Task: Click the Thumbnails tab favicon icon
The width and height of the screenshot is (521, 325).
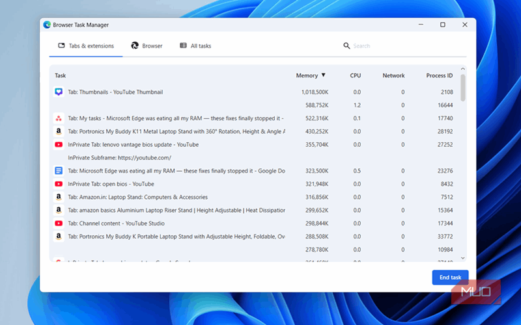Action: 59,92
